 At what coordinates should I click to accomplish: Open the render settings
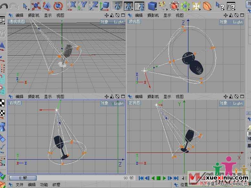tap(139, 6)
